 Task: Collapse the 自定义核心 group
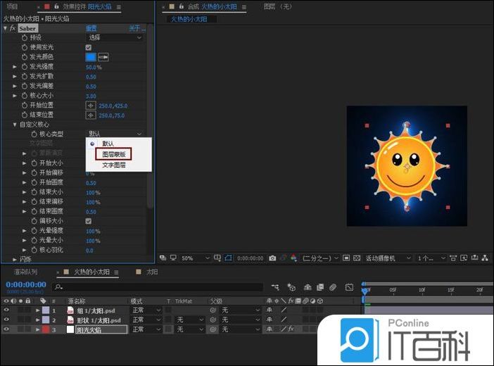tap(15, 125)
